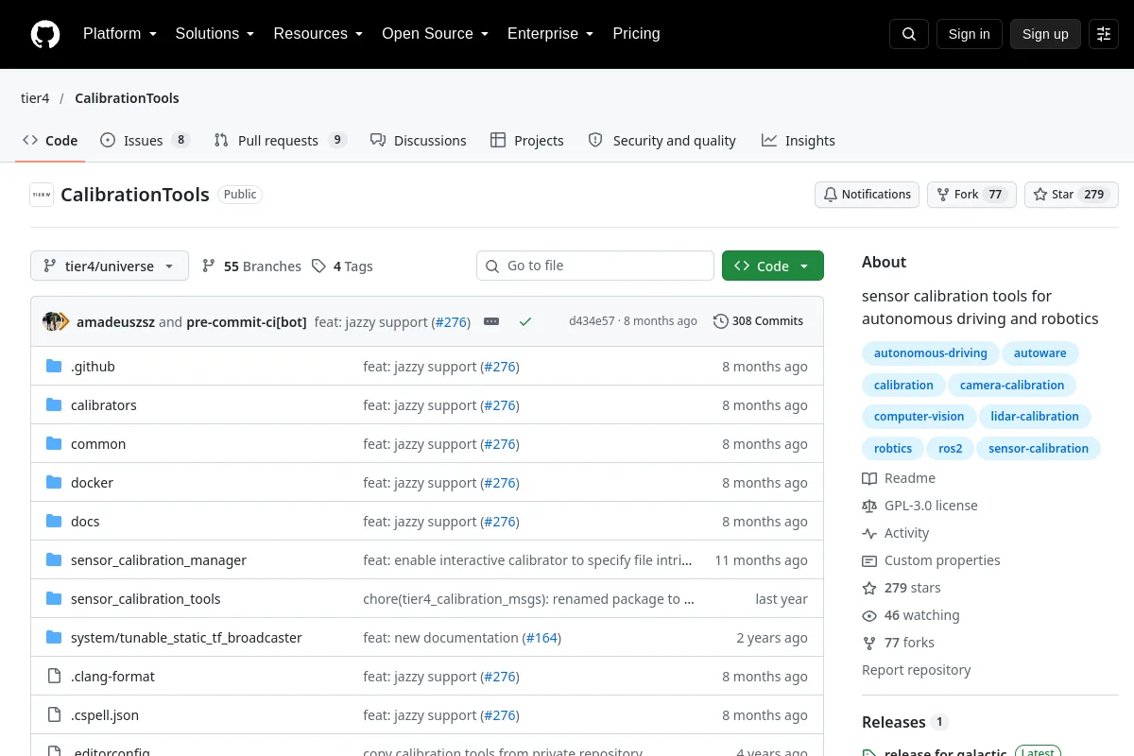Click the docker folder icon
This screenshot has width=1134, height=756.
[54, 483]
